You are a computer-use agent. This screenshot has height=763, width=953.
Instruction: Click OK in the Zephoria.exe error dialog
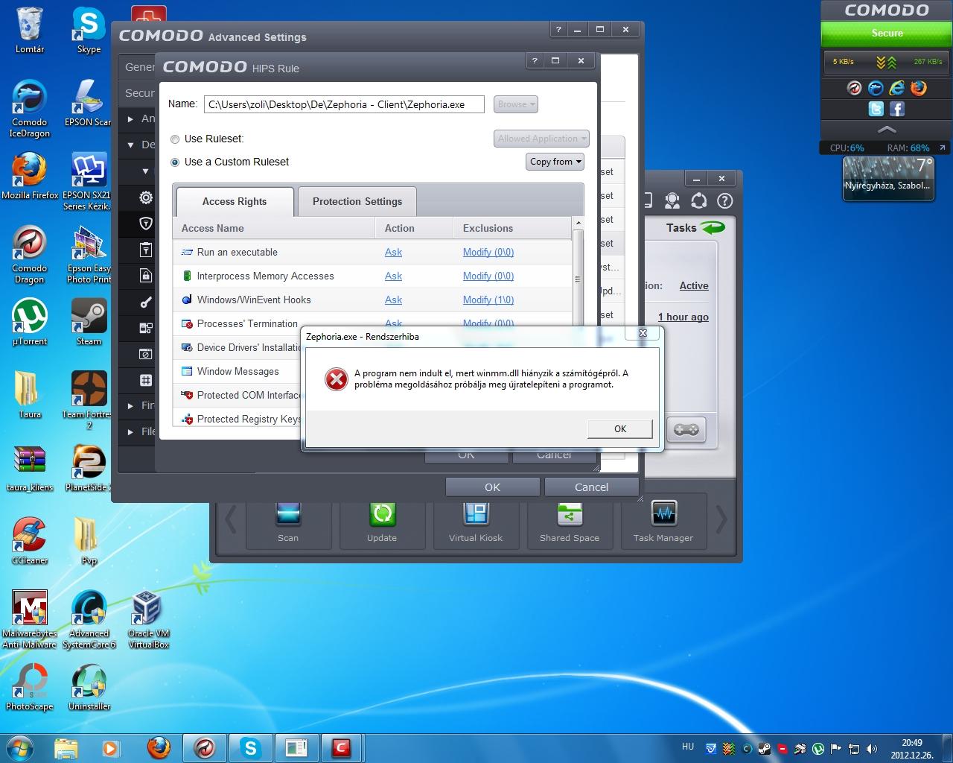620,428
